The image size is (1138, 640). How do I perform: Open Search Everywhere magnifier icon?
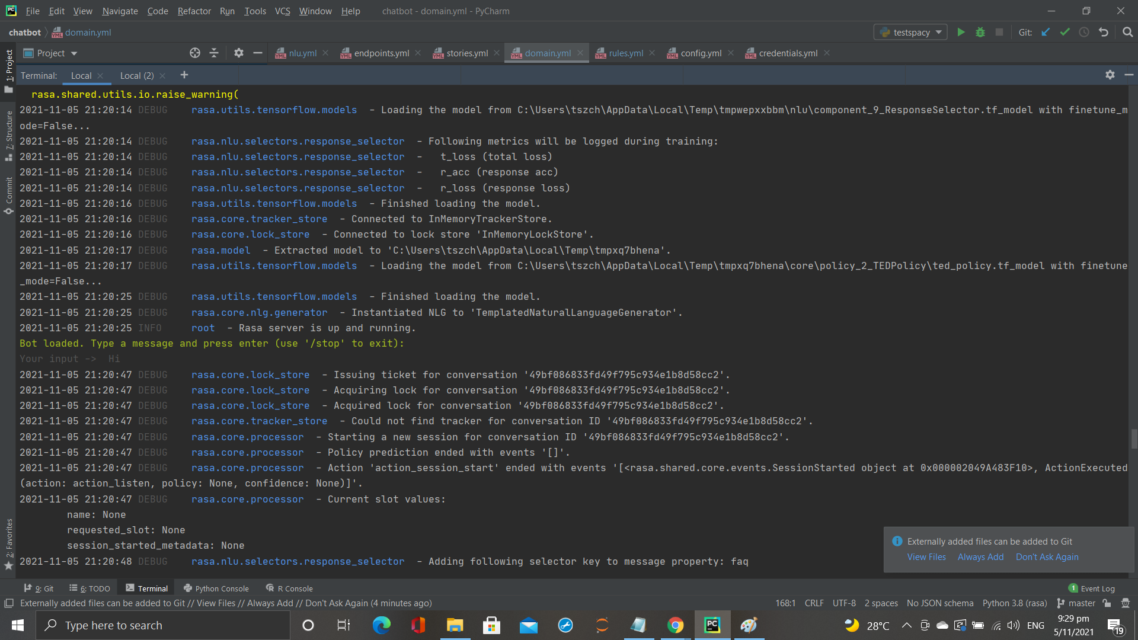point(1127,32)
